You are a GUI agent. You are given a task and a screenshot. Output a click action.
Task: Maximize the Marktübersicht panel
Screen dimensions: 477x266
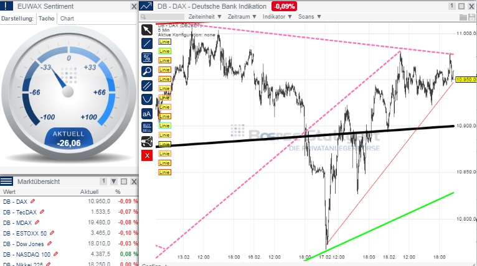(x=124, y=181)
